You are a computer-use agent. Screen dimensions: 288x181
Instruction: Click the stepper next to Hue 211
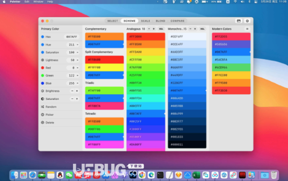(77, 45)
